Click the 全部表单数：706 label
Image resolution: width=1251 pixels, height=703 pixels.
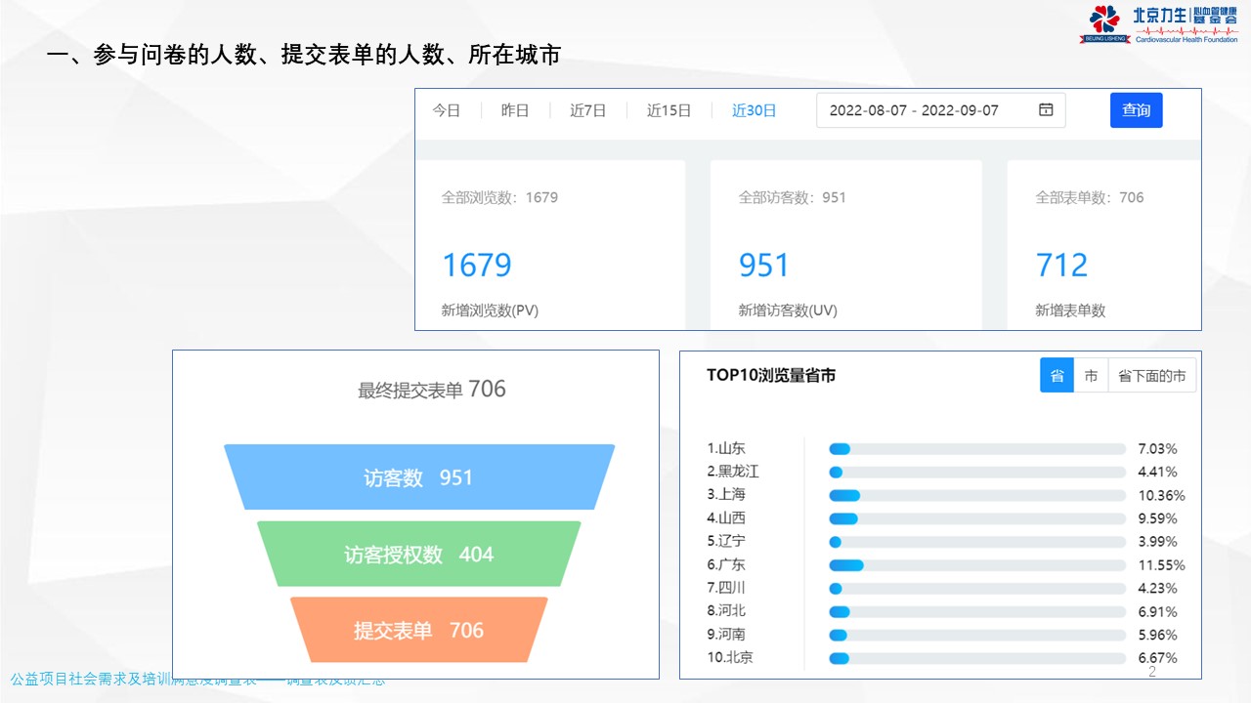[x=1090, y=197]
